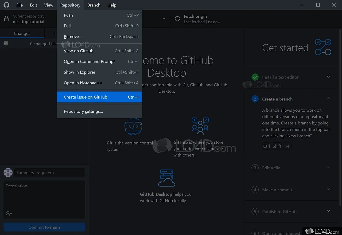Choose Repository settings from the menu
The width and height of the screenshot is (342, 235).
(83, 111)
